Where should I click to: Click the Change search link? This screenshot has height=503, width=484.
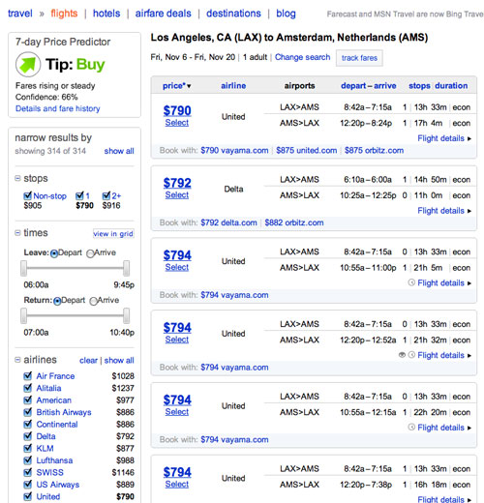click(x=302, y=57)
